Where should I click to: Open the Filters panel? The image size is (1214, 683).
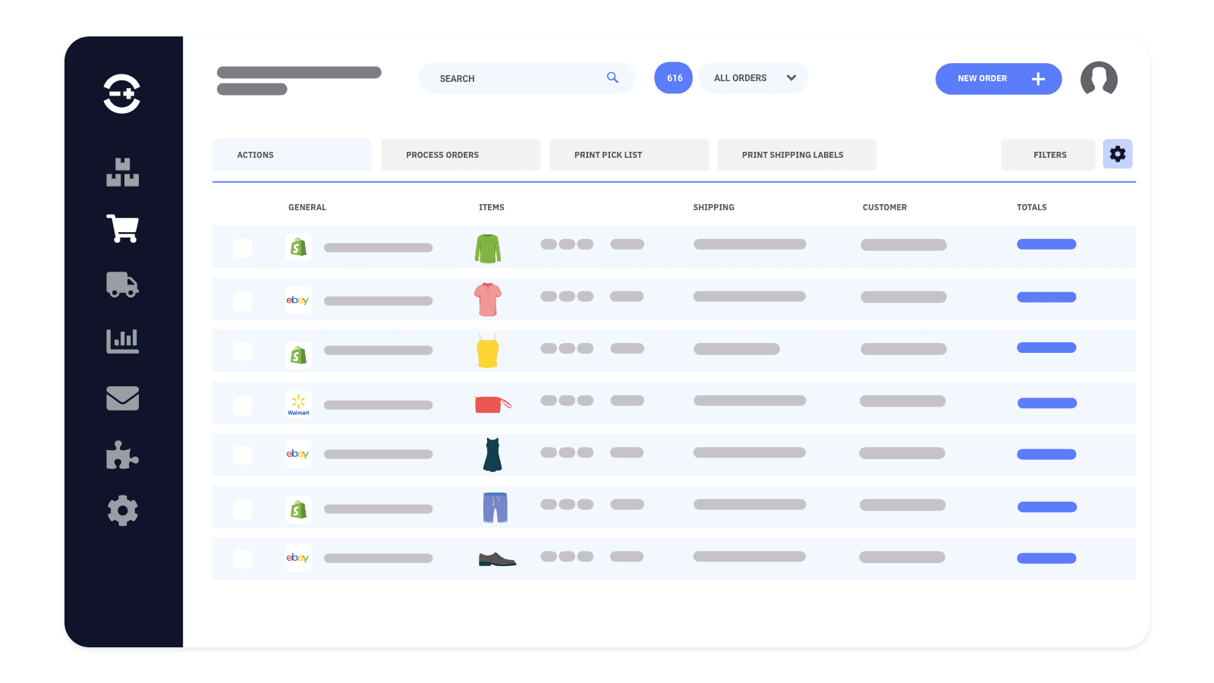coord(1048,154)
